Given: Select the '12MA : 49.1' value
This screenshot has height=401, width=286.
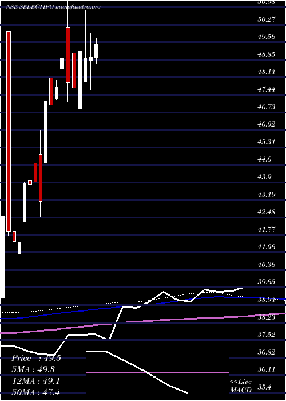Looking at the screenshot, I should 36,381.
